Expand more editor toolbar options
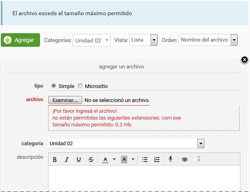Image resolution: width=250 pixels, height=192 pixels. click(x=198, y=159)
